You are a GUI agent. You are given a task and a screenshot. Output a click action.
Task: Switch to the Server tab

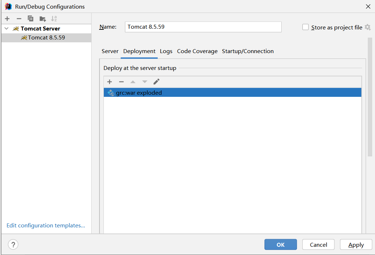click(x=110, y=51)
